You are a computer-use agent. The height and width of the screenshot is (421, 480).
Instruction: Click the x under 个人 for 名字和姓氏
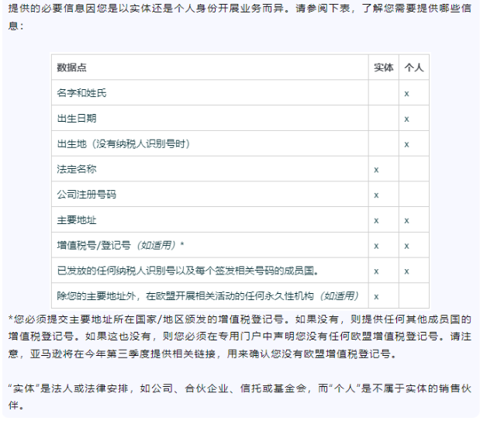tap(406, 94)
